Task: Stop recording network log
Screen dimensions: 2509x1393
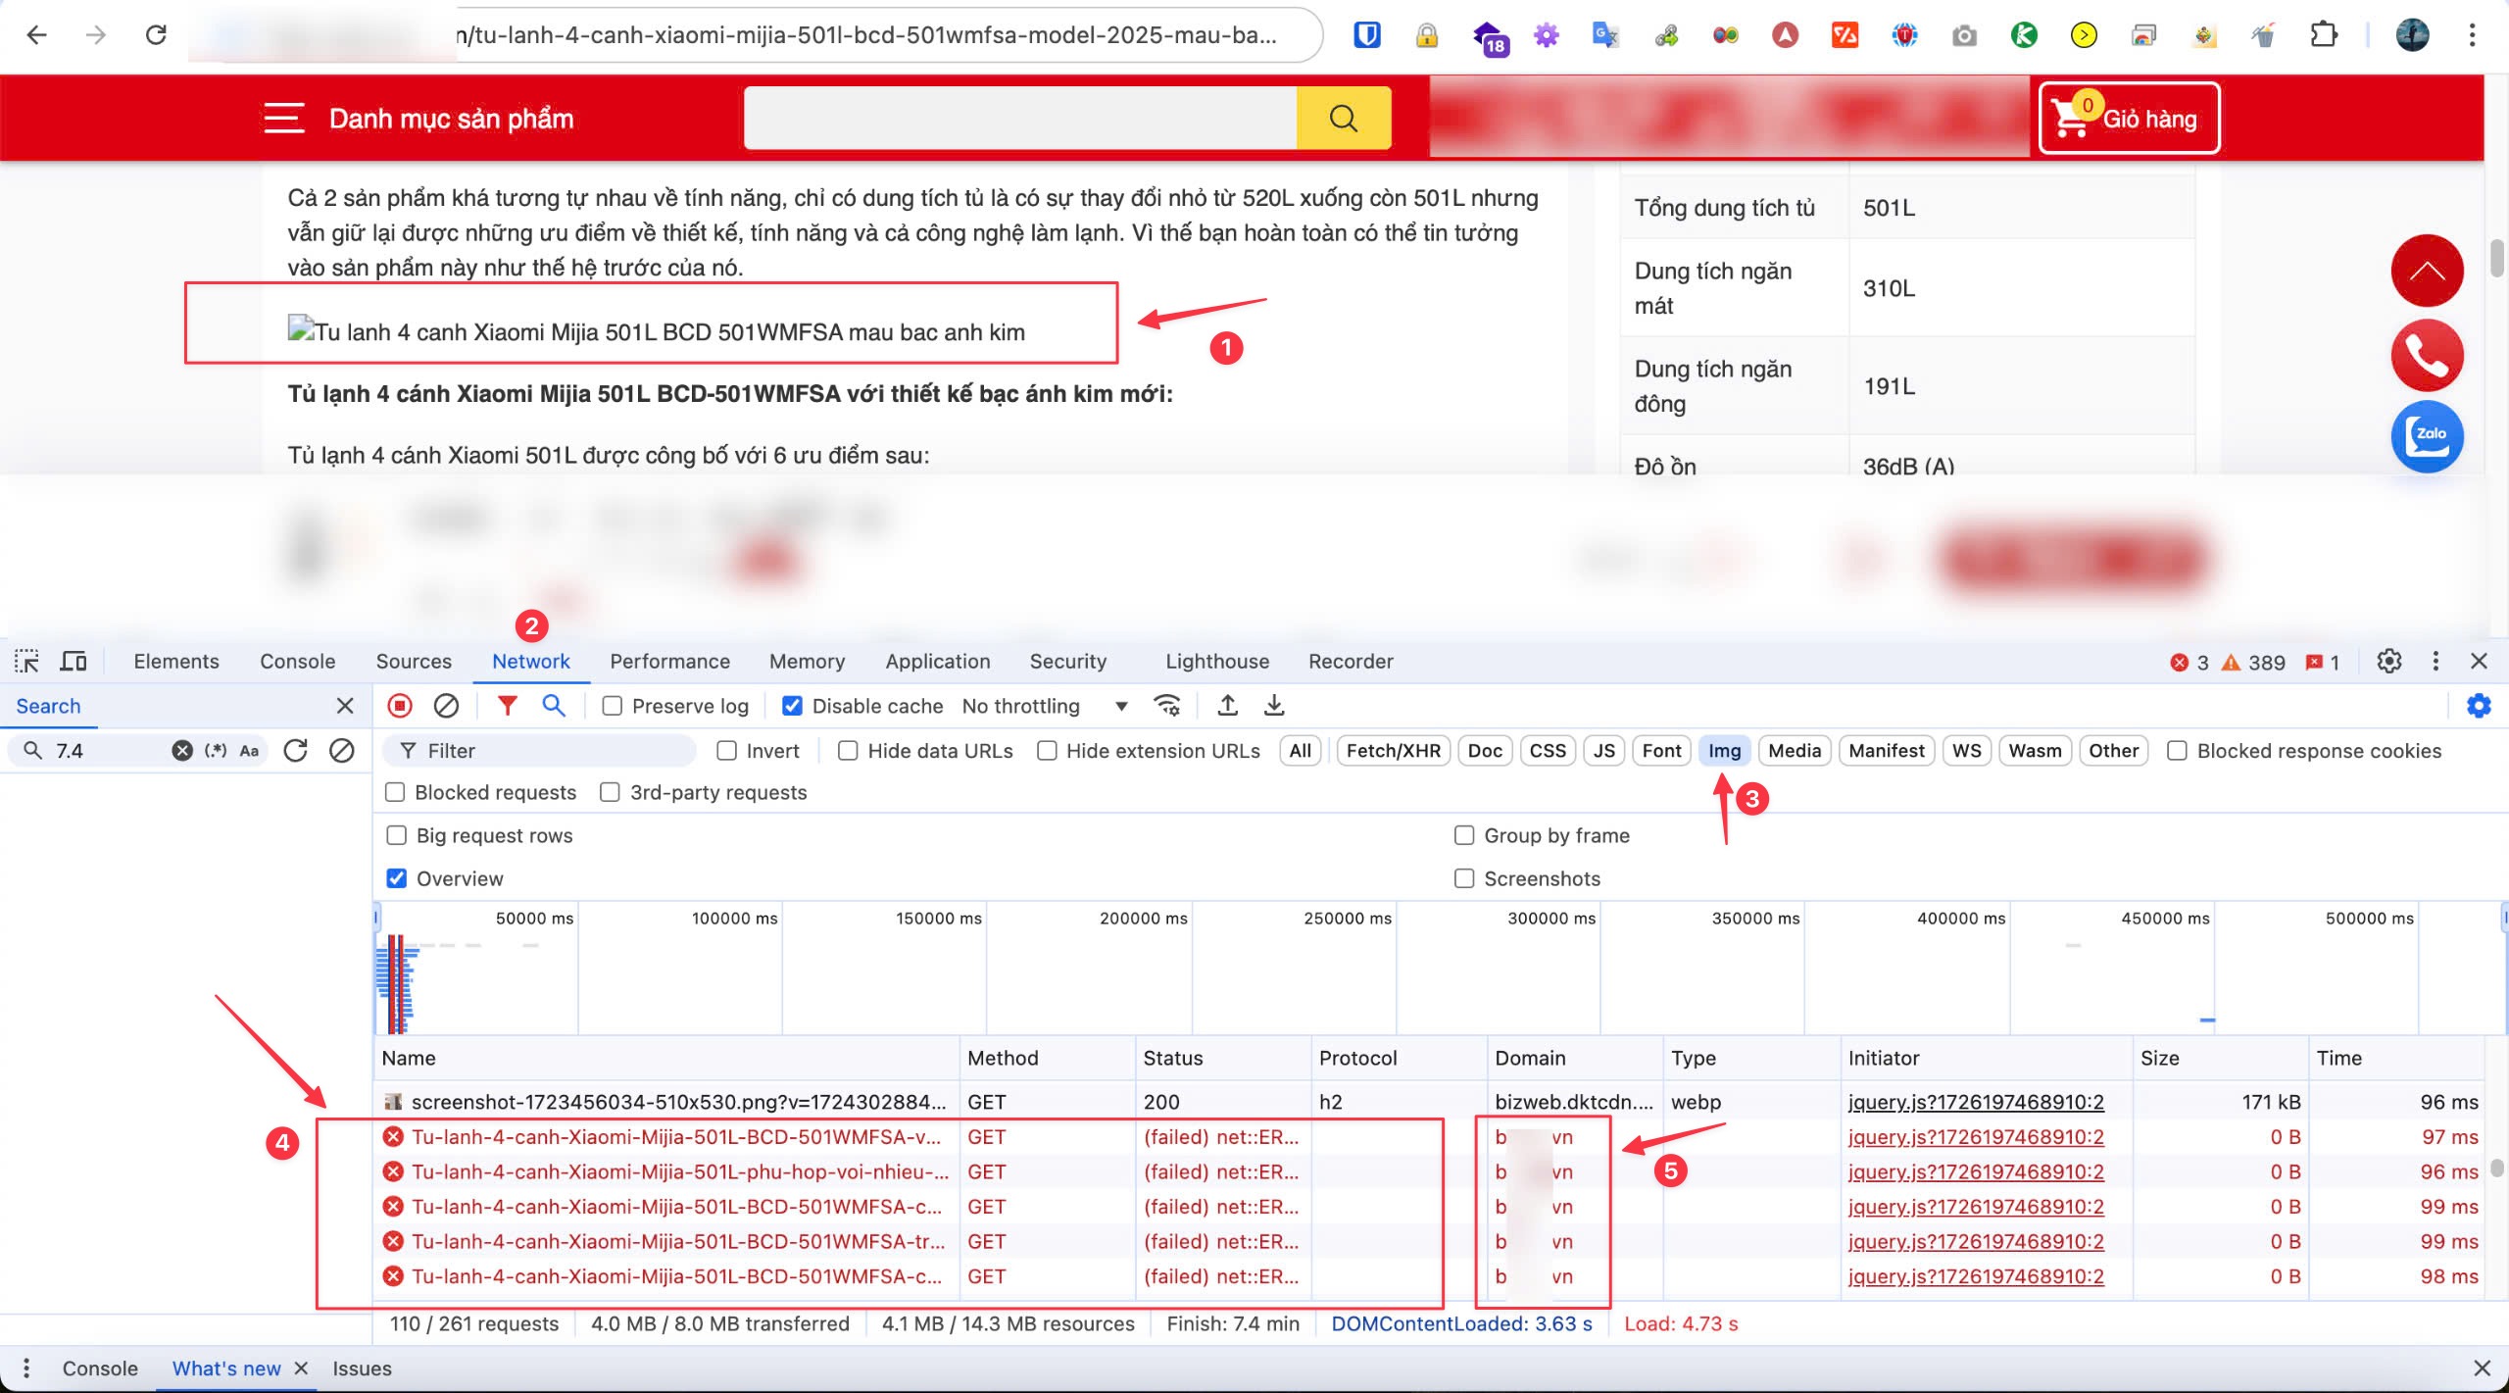Action: tap(400, 706)
